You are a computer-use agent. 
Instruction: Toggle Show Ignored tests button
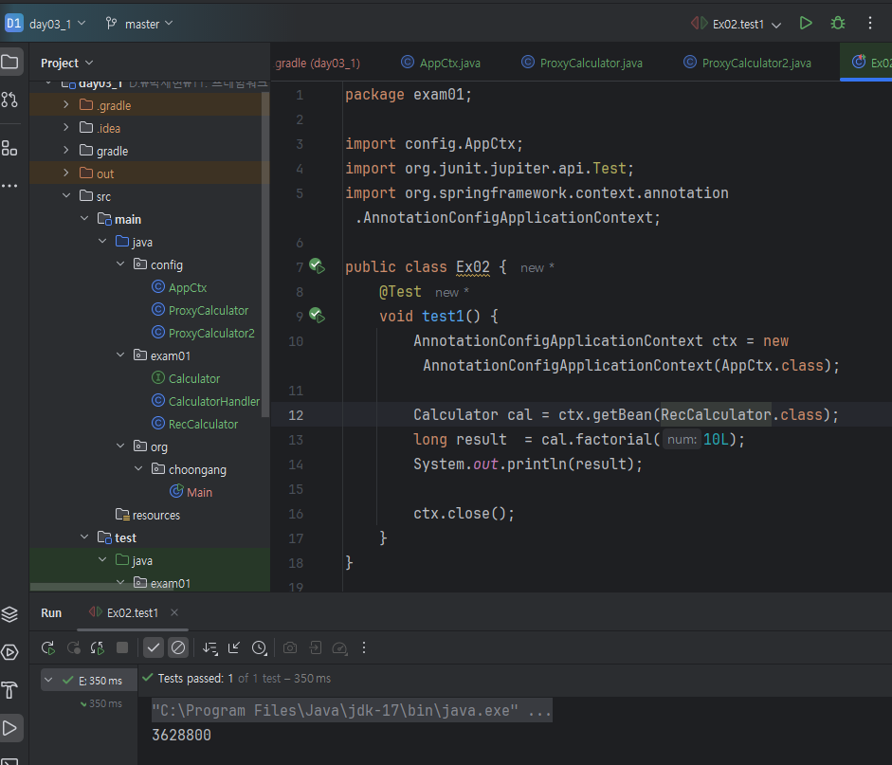177,647
